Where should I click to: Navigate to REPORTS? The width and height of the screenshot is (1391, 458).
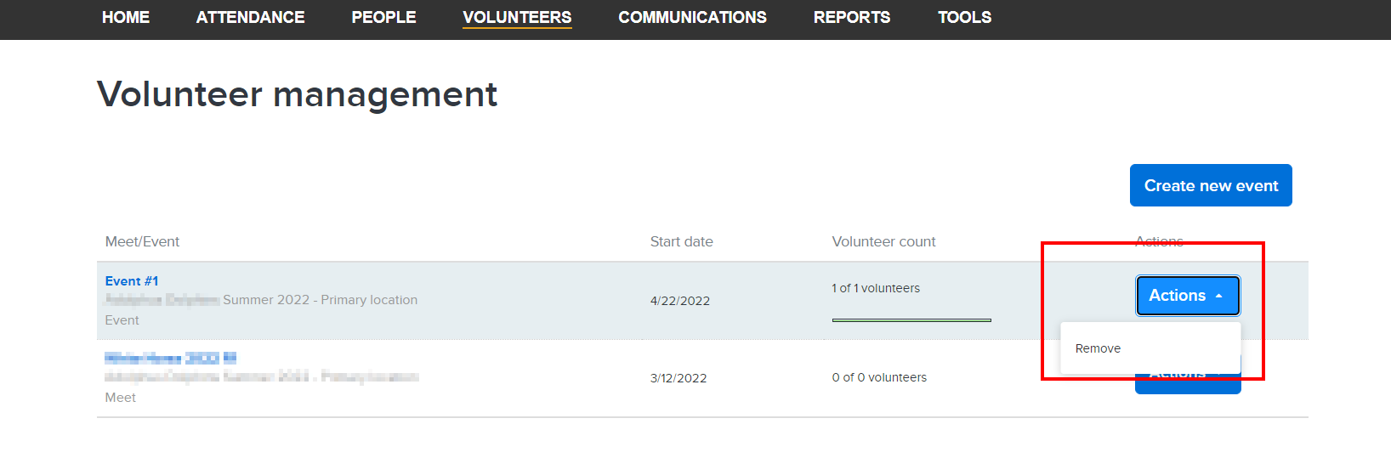tap(852, 17)
